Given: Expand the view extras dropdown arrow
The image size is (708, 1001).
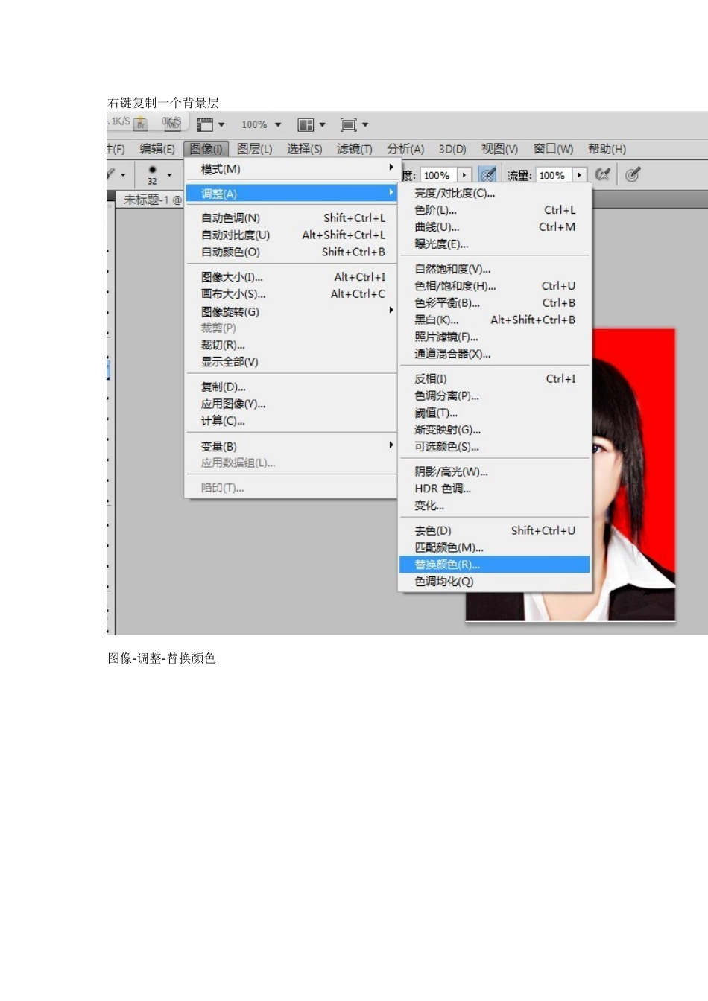Looking at the screenshot, I should (221, 124).
